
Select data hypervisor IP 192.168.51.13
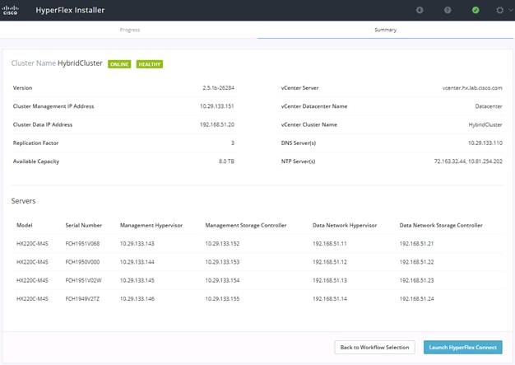pyautogui.click(x=329, y=280)
